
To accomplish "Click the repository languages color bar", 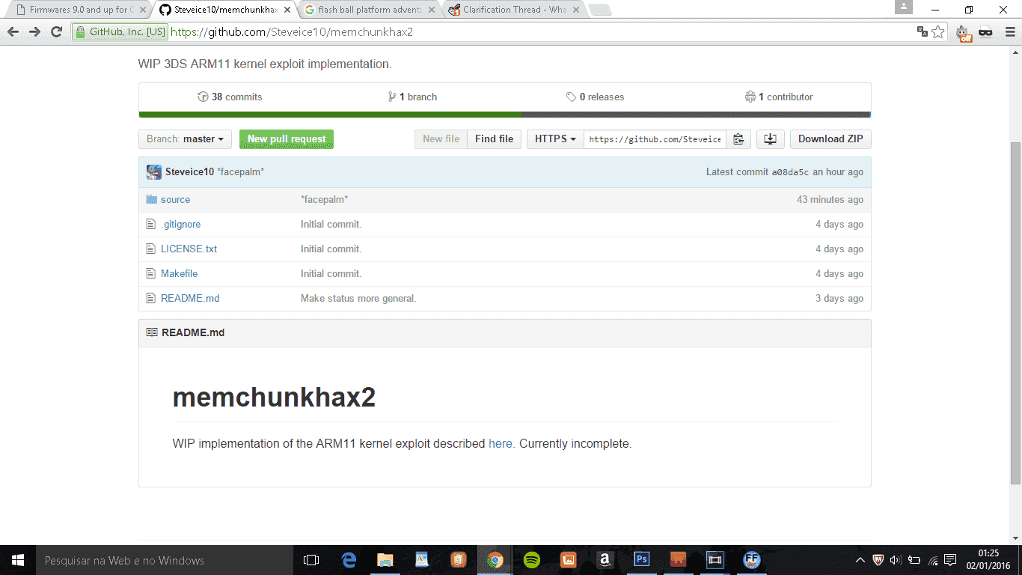I will pos(505,115).
